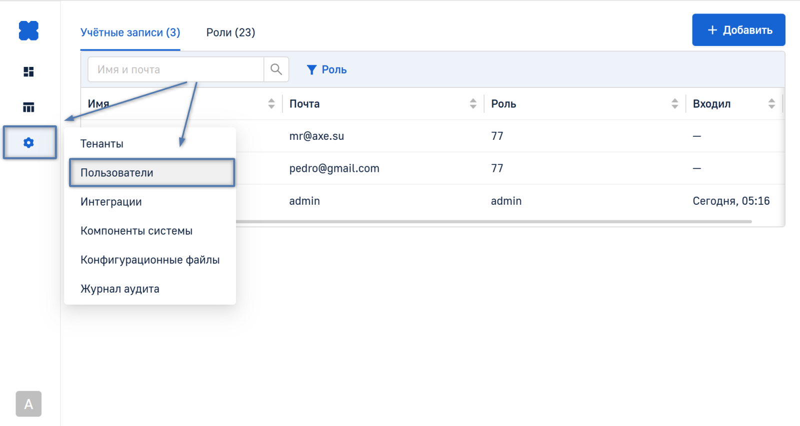
Task: Sort the table by Почта column arrows
Action: [473, 104]
